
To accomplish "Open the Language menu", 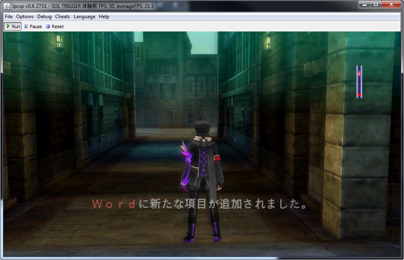I will pyautogui.click(x=84, y=17).
